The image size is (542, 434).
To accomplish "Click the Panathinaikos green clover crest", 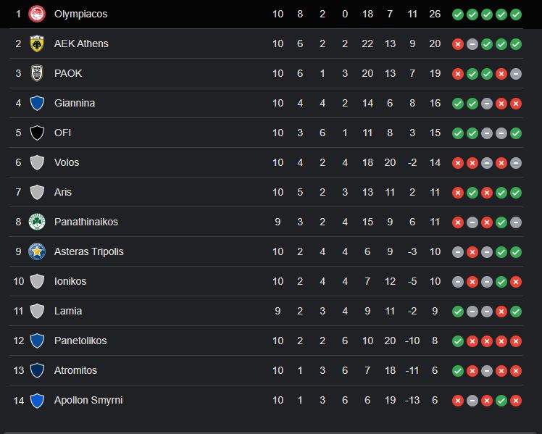I will point(37,222).
